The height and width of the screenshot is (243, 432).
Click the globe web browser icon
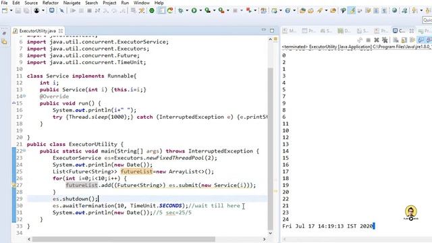pyautogui.click(x=394, y=11)
